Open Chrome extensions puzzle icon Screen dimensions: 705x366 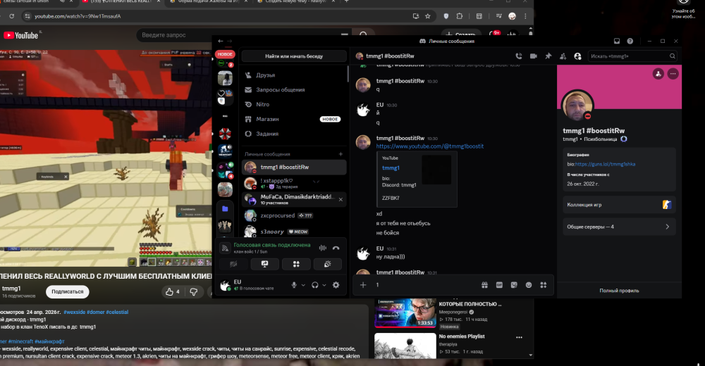pyautogui.click(x=460, y=16)
